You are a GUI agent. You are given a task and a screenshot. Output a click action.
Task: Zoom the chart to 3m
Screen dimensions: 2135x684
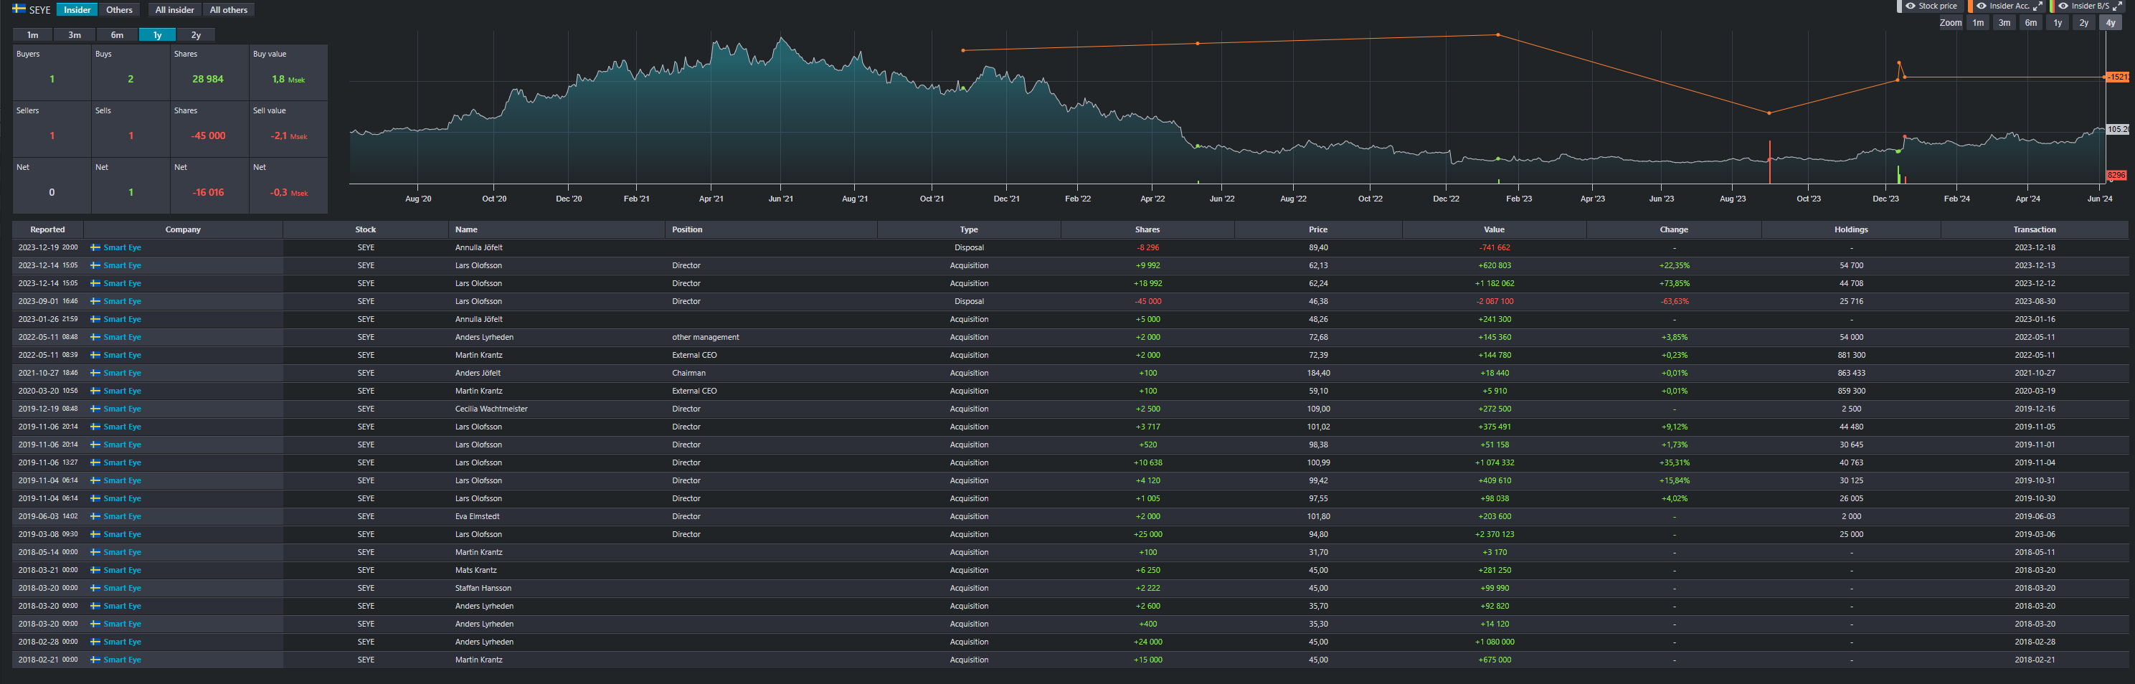tap(2004, 23)
